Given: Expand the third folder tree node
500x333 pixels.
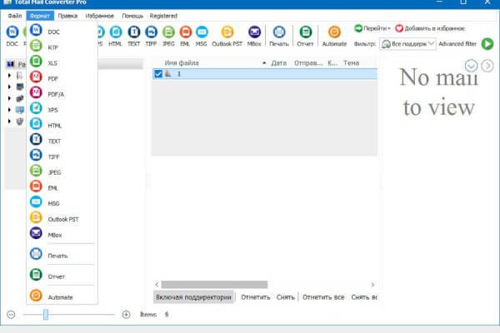Looking at the screenshot, I should [x=9, y=98].
